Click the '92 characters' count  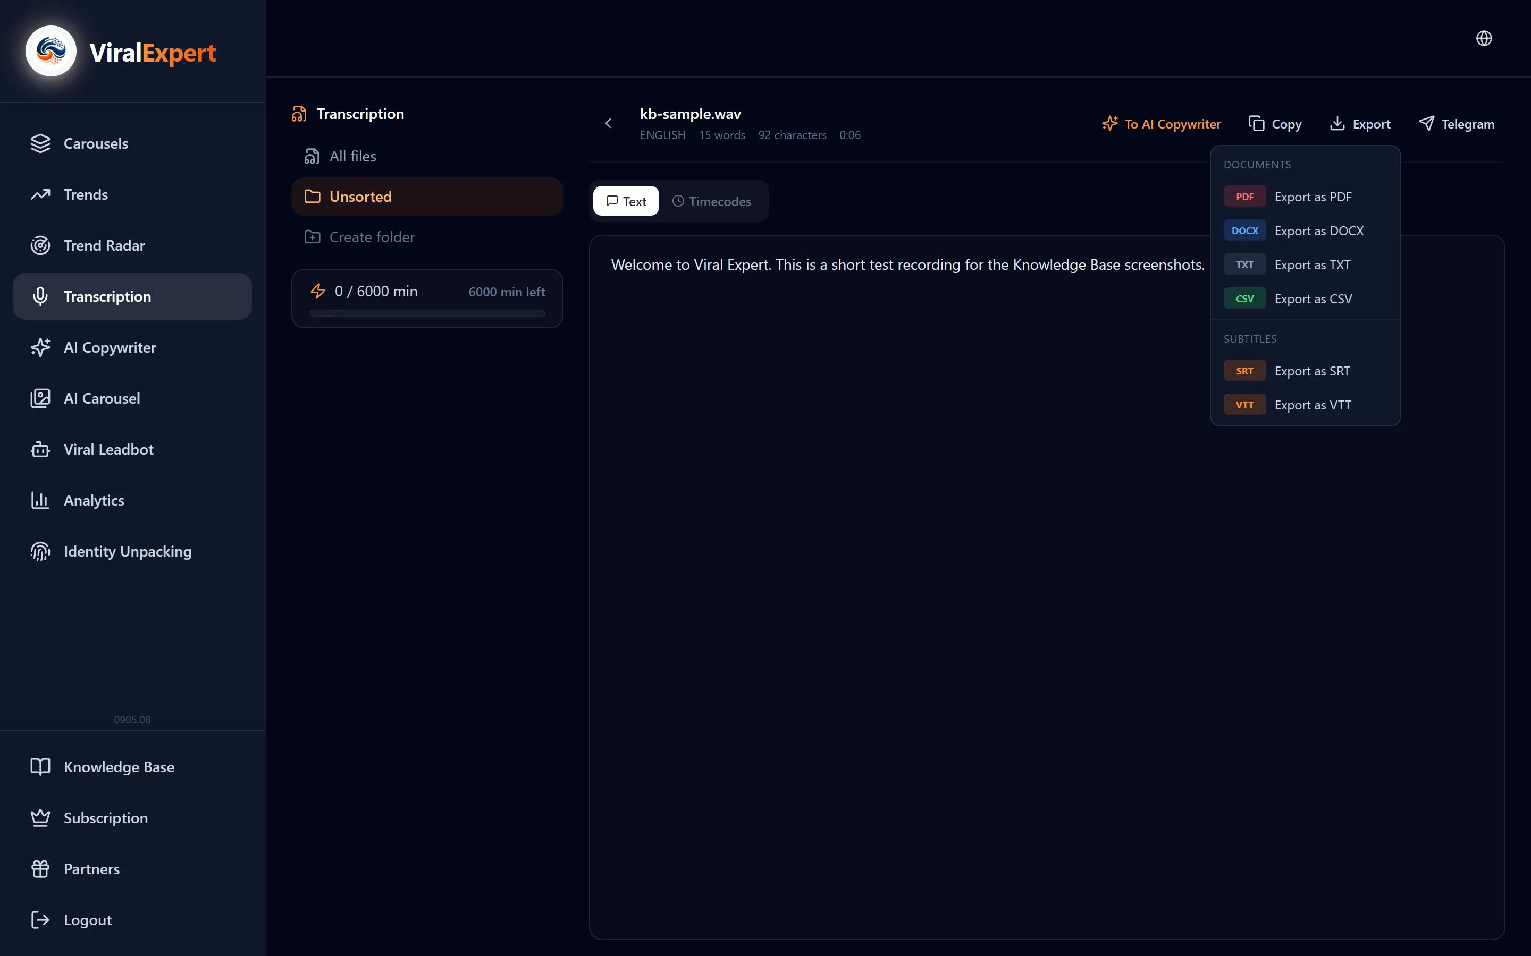pyautogui.click(x=792, y=135)
